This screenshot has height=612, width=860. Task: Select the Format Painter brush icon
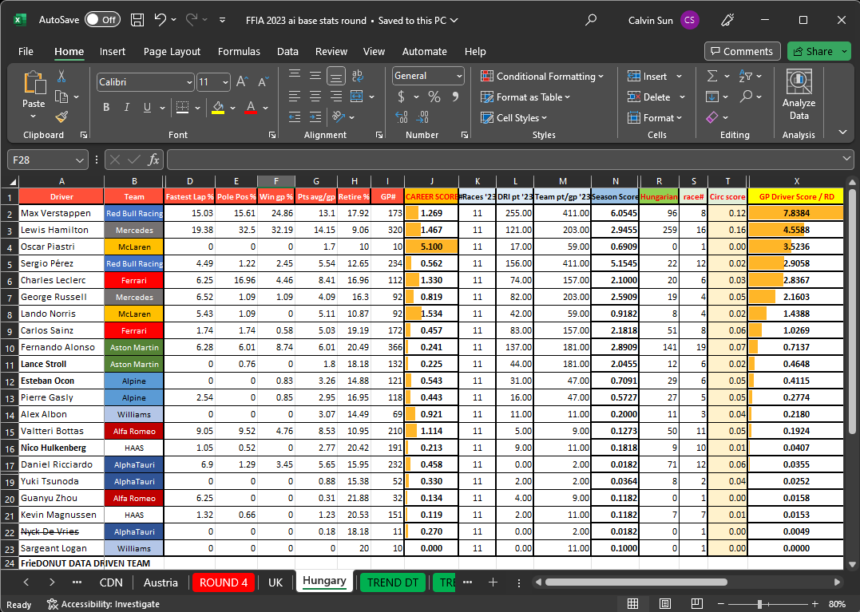pos(61,116)
